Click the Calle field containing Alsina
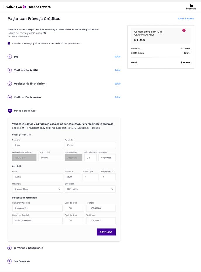 tap(37, 177)
